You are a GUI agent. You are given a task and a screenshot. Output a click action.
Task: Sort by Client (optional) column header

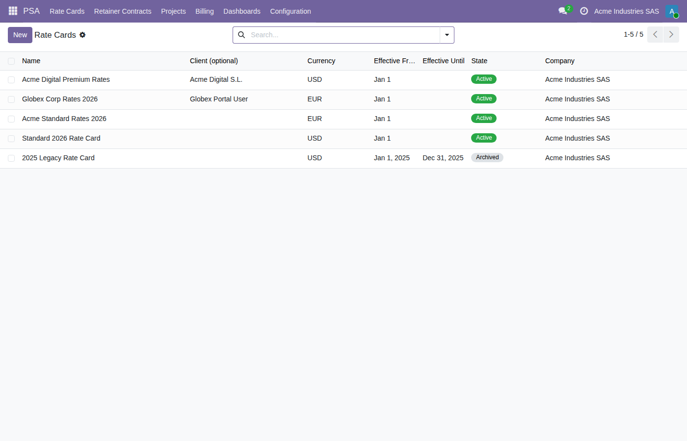pyautogui.click(x=214, y=61)
